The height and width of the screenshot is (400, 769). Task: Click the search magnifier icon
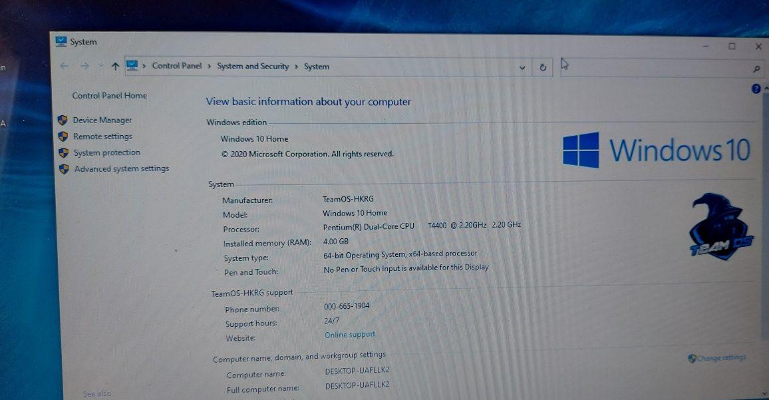click(x=757, y=69)
